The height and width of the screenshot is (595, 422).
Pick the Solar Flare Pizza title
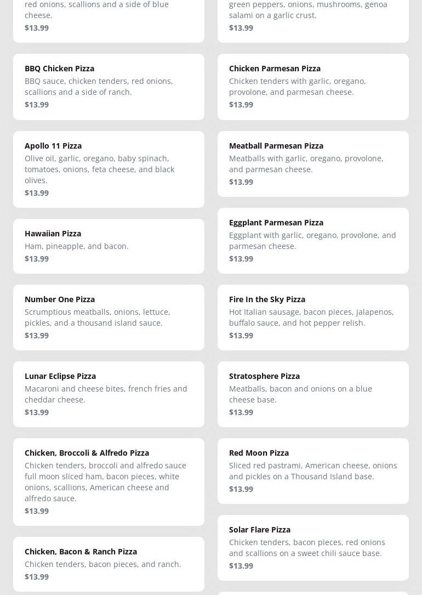[x=259, y=530]
